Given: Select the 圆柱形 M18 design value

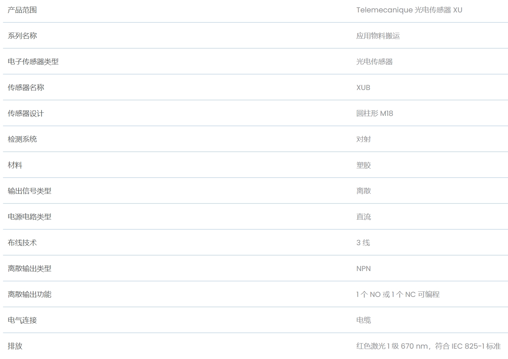Looking at the screenshot, I should tap(375, 113).
